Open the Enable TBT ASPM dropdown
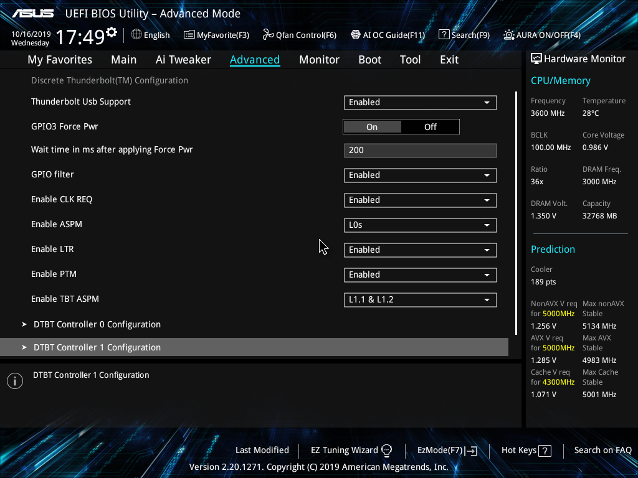 coord(421,299)
